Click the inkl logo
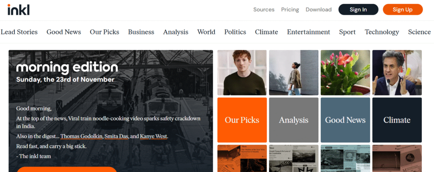The height and width of the screenshot is (172, 434). pos(18,10)
